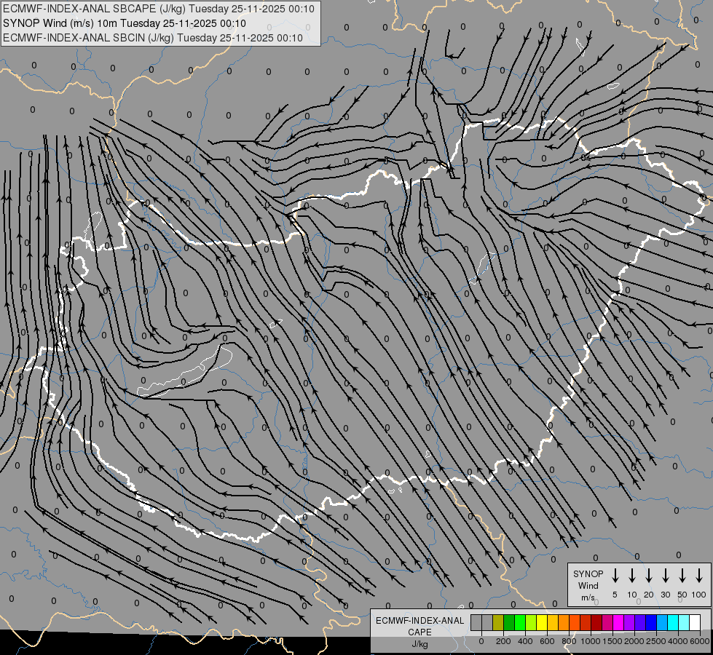Image resolution: width=713 pixels, height=655 pixels.
Task: Pick the amber swatch above 600
Action: [553, 622]
